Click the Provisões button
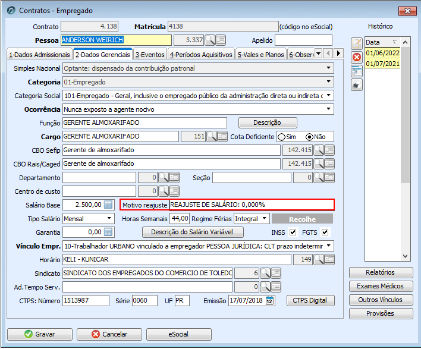The width and height of the screenshot is (421, 349). 381,313
